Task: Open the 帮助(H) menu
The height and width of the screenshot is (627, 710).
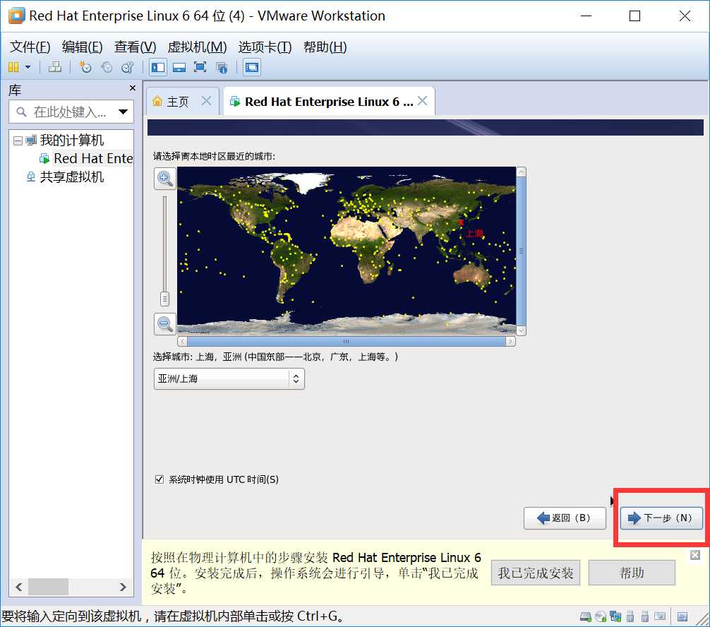Action: [325, 47]
